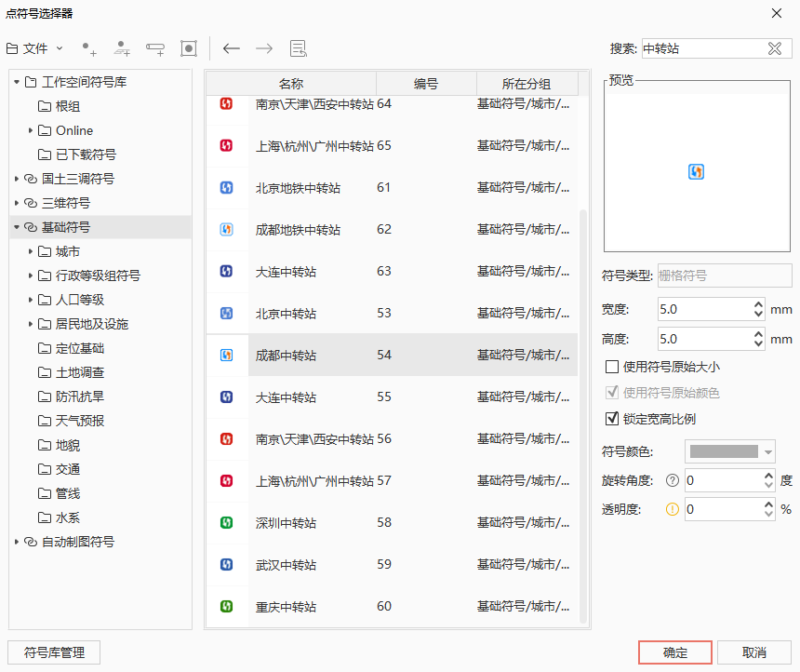Sort list by 编号 column header
Viewport: 800px width, 672px height.
(426, 84)
